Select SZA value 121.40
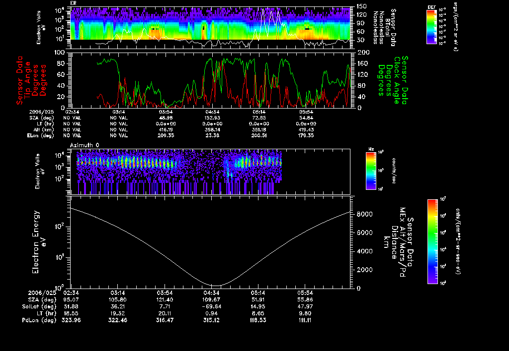509x351 pixels. pos(165,299)
